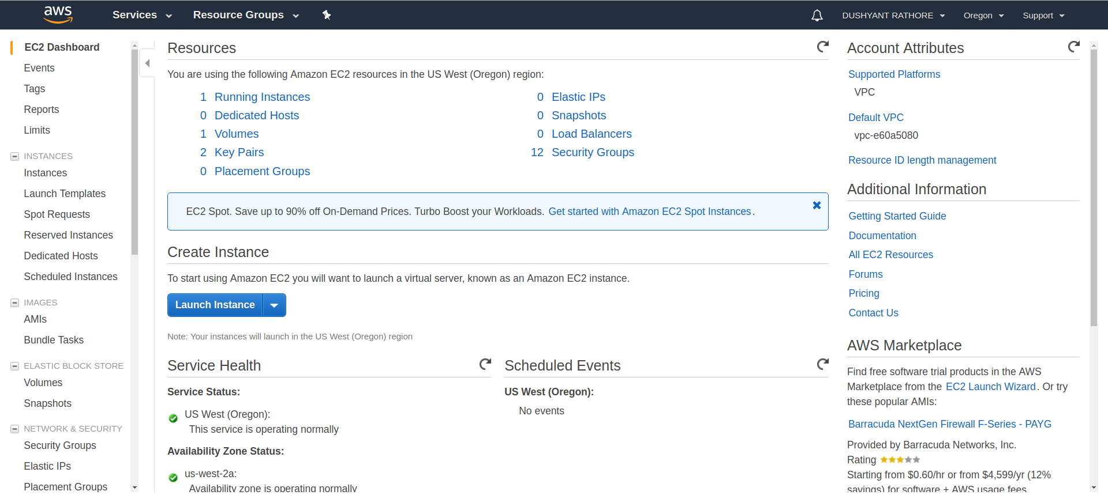Open Security Groups in sidebar
Screen dimensions: 1108x495
click(x=60, y=445)
